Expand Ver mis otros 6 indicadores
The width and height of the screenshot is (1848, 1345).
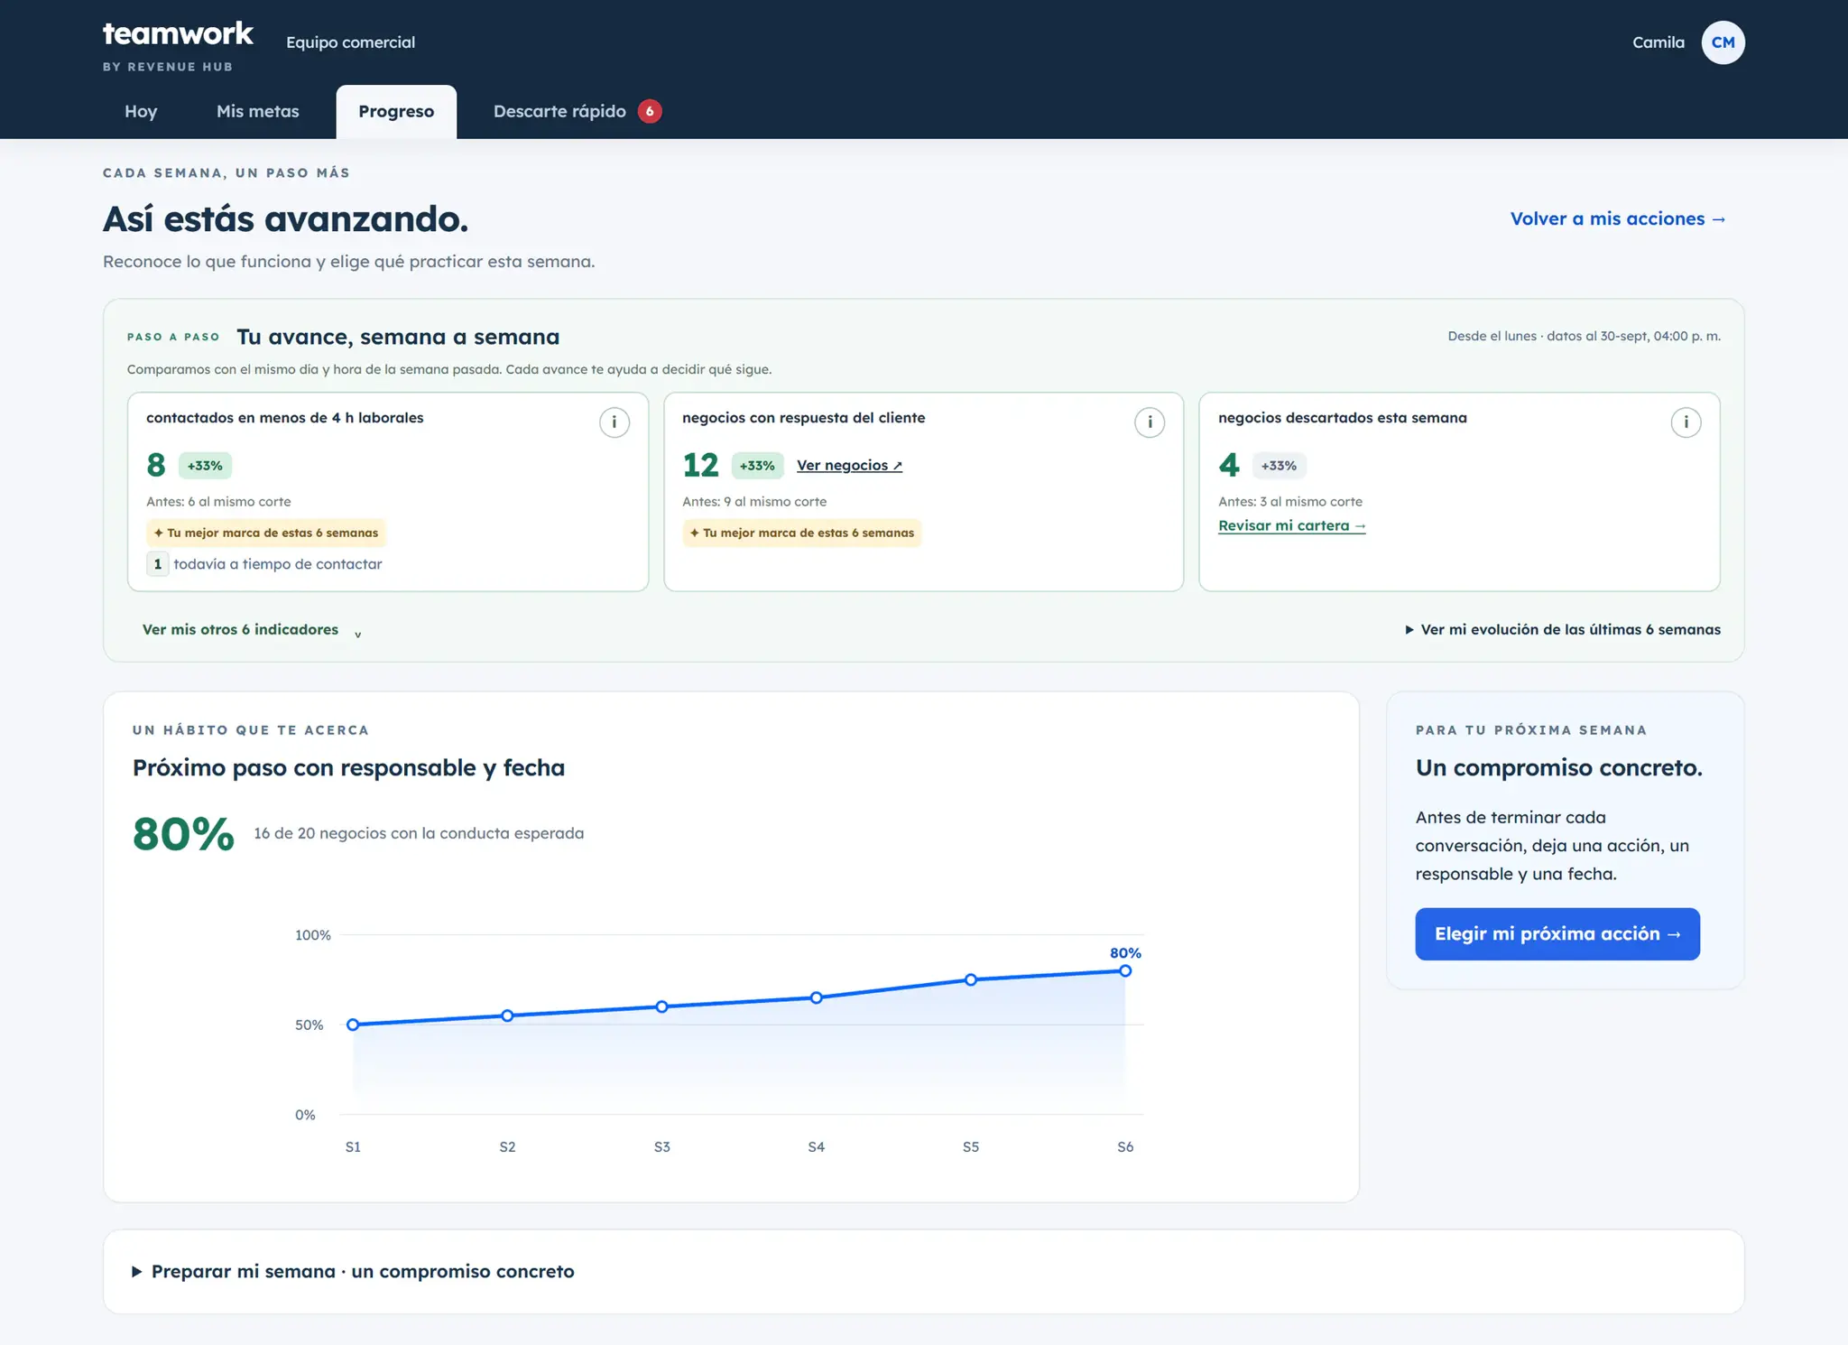(x=252, y=630)
